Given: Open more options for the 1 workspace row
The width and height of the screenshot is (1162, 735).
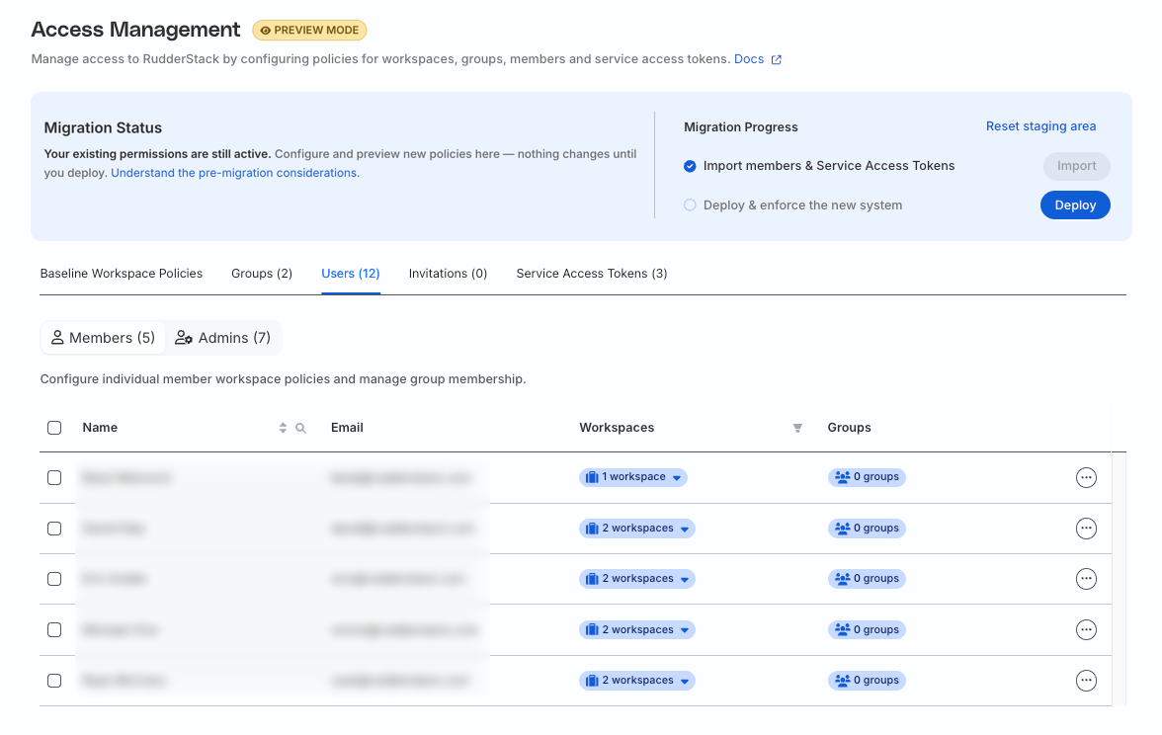Looking at the screenshot, I should [1086, 478].
